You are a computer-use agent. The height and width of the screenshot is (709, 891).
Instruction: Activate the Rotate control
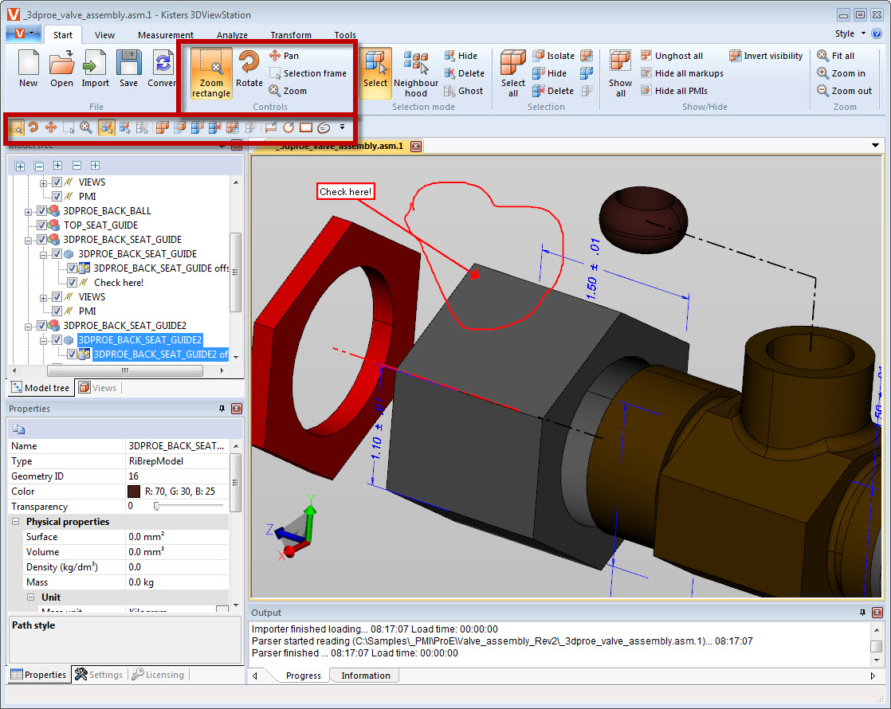point(249,70)
